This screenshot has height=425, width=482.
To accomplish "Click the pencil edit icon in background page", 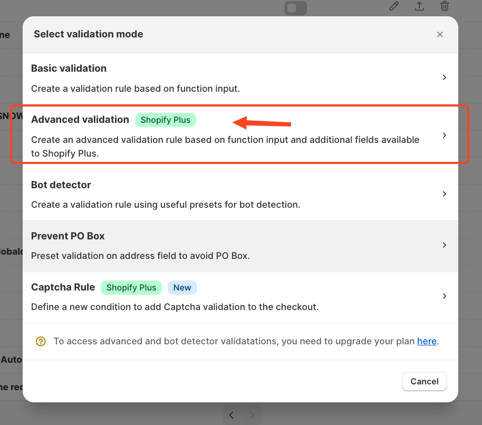I will pyautogui.click(x=394, y=6).
